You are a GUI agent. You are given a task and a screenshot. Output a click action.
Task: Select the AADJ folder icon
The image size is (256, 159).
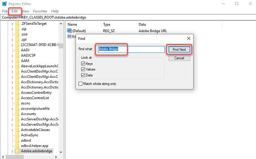click(x=17, y=50)
